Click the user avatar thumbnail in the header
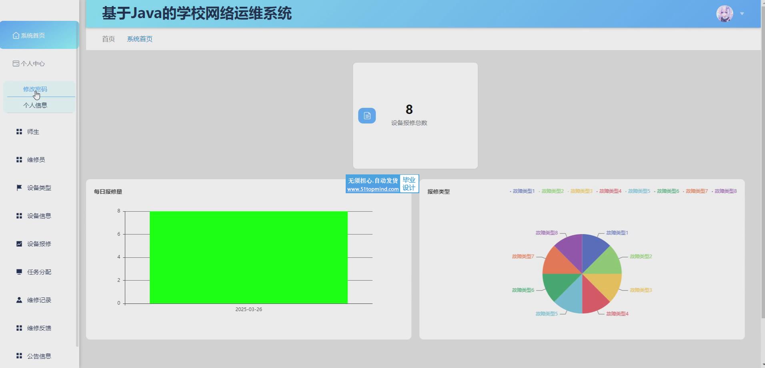This screenshot has width=765, height=368. (724, 14)
